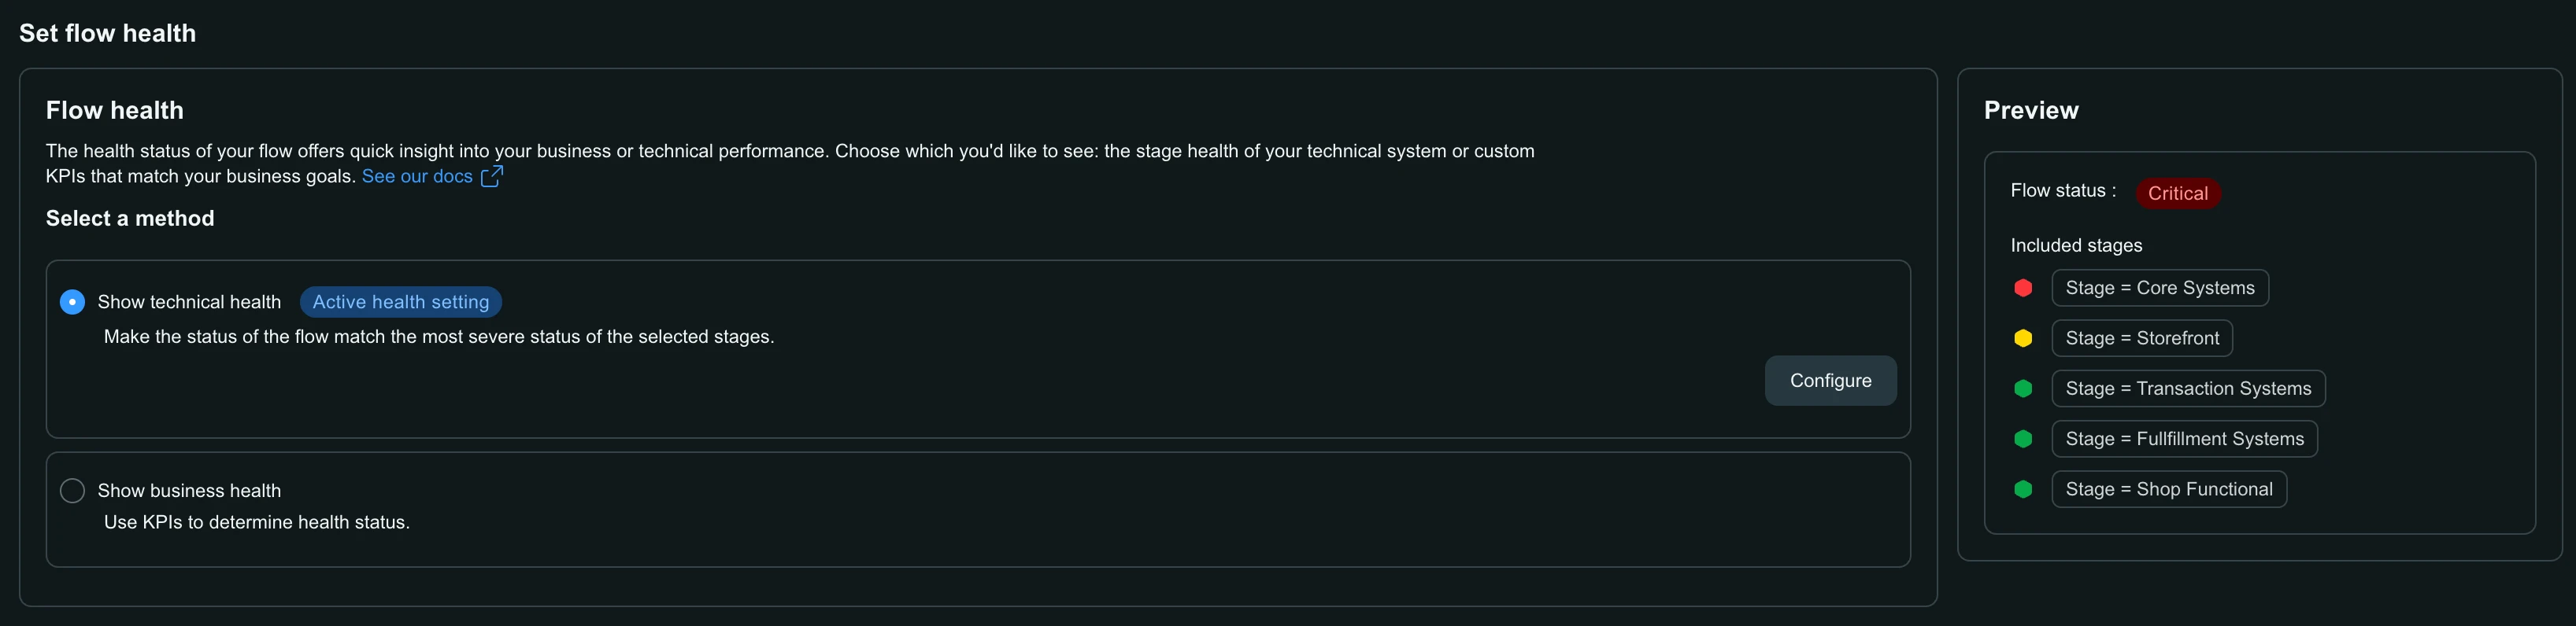This screenshot has width=2576, height=626.
Task: Select the Stage = Fullfillment Systems tag
Action: point(2184,438)
